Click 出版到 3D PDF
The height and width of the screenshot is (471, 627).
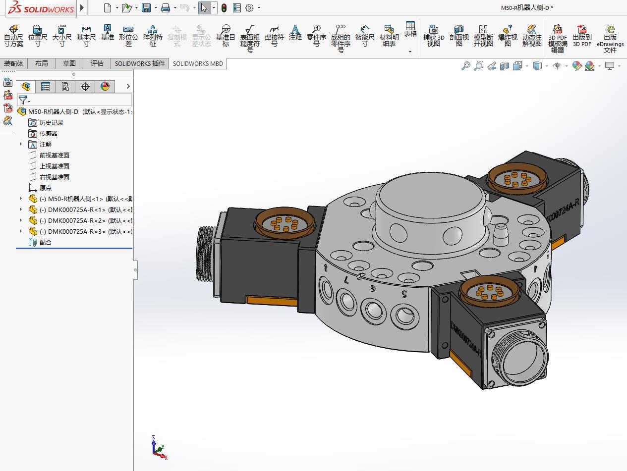[582, 36]
